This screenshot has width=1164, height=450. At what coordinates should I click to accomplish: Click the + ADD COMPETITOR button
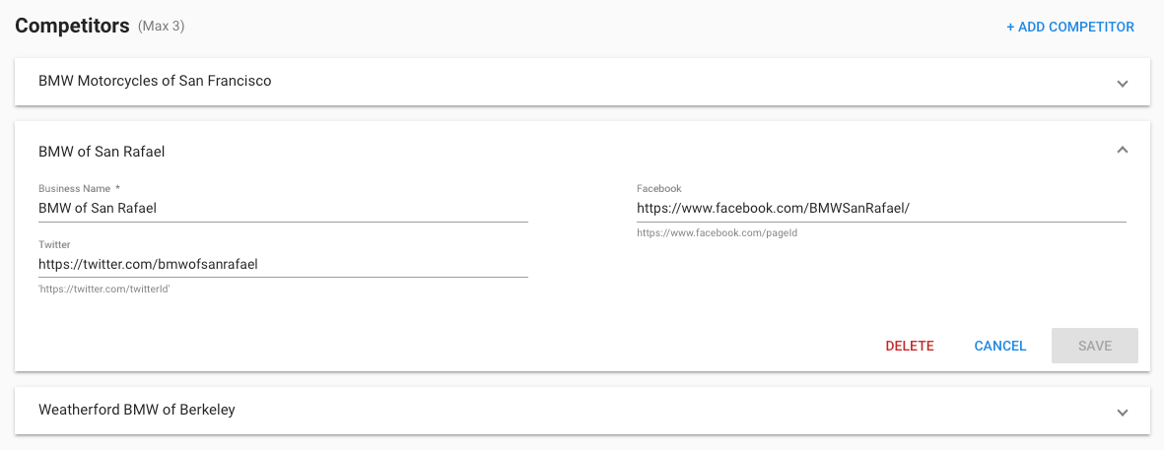point(1069,27)
